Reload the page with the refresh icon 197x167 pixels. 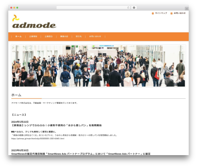128,8
